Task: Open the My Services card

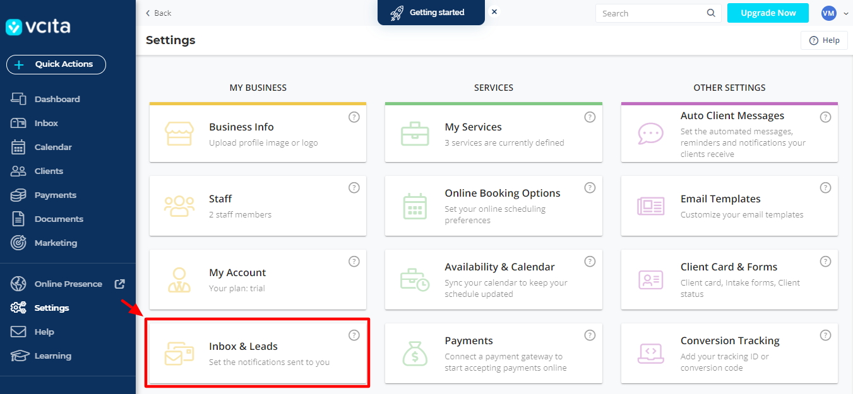Action: click(494, 133)
